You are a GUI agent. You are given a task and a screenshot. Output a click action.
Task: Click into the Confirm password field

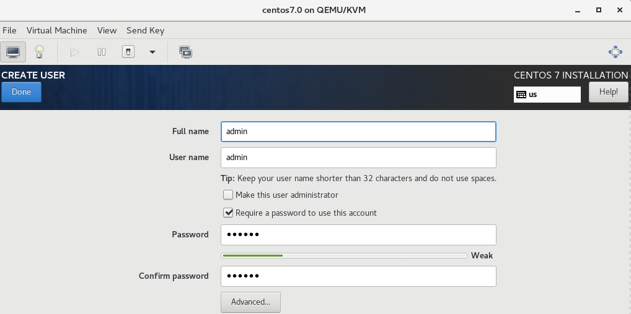click(x=358, y=276)
